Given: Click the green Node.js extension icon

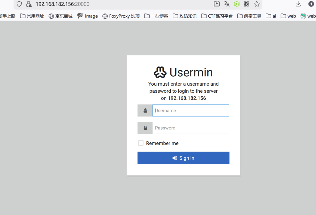Looking at the screenshot, I should point(237,4).
